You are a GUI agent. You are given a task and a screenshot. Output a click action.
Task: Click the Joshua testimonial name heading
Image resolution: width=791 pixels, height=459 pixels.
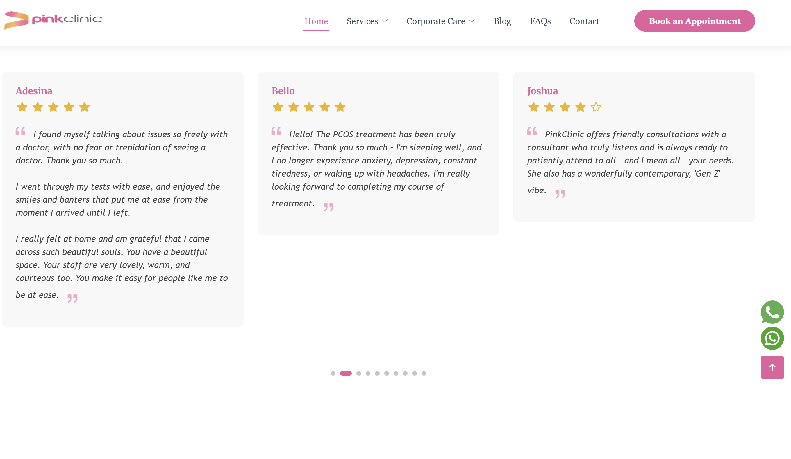(x=542, y=91)
